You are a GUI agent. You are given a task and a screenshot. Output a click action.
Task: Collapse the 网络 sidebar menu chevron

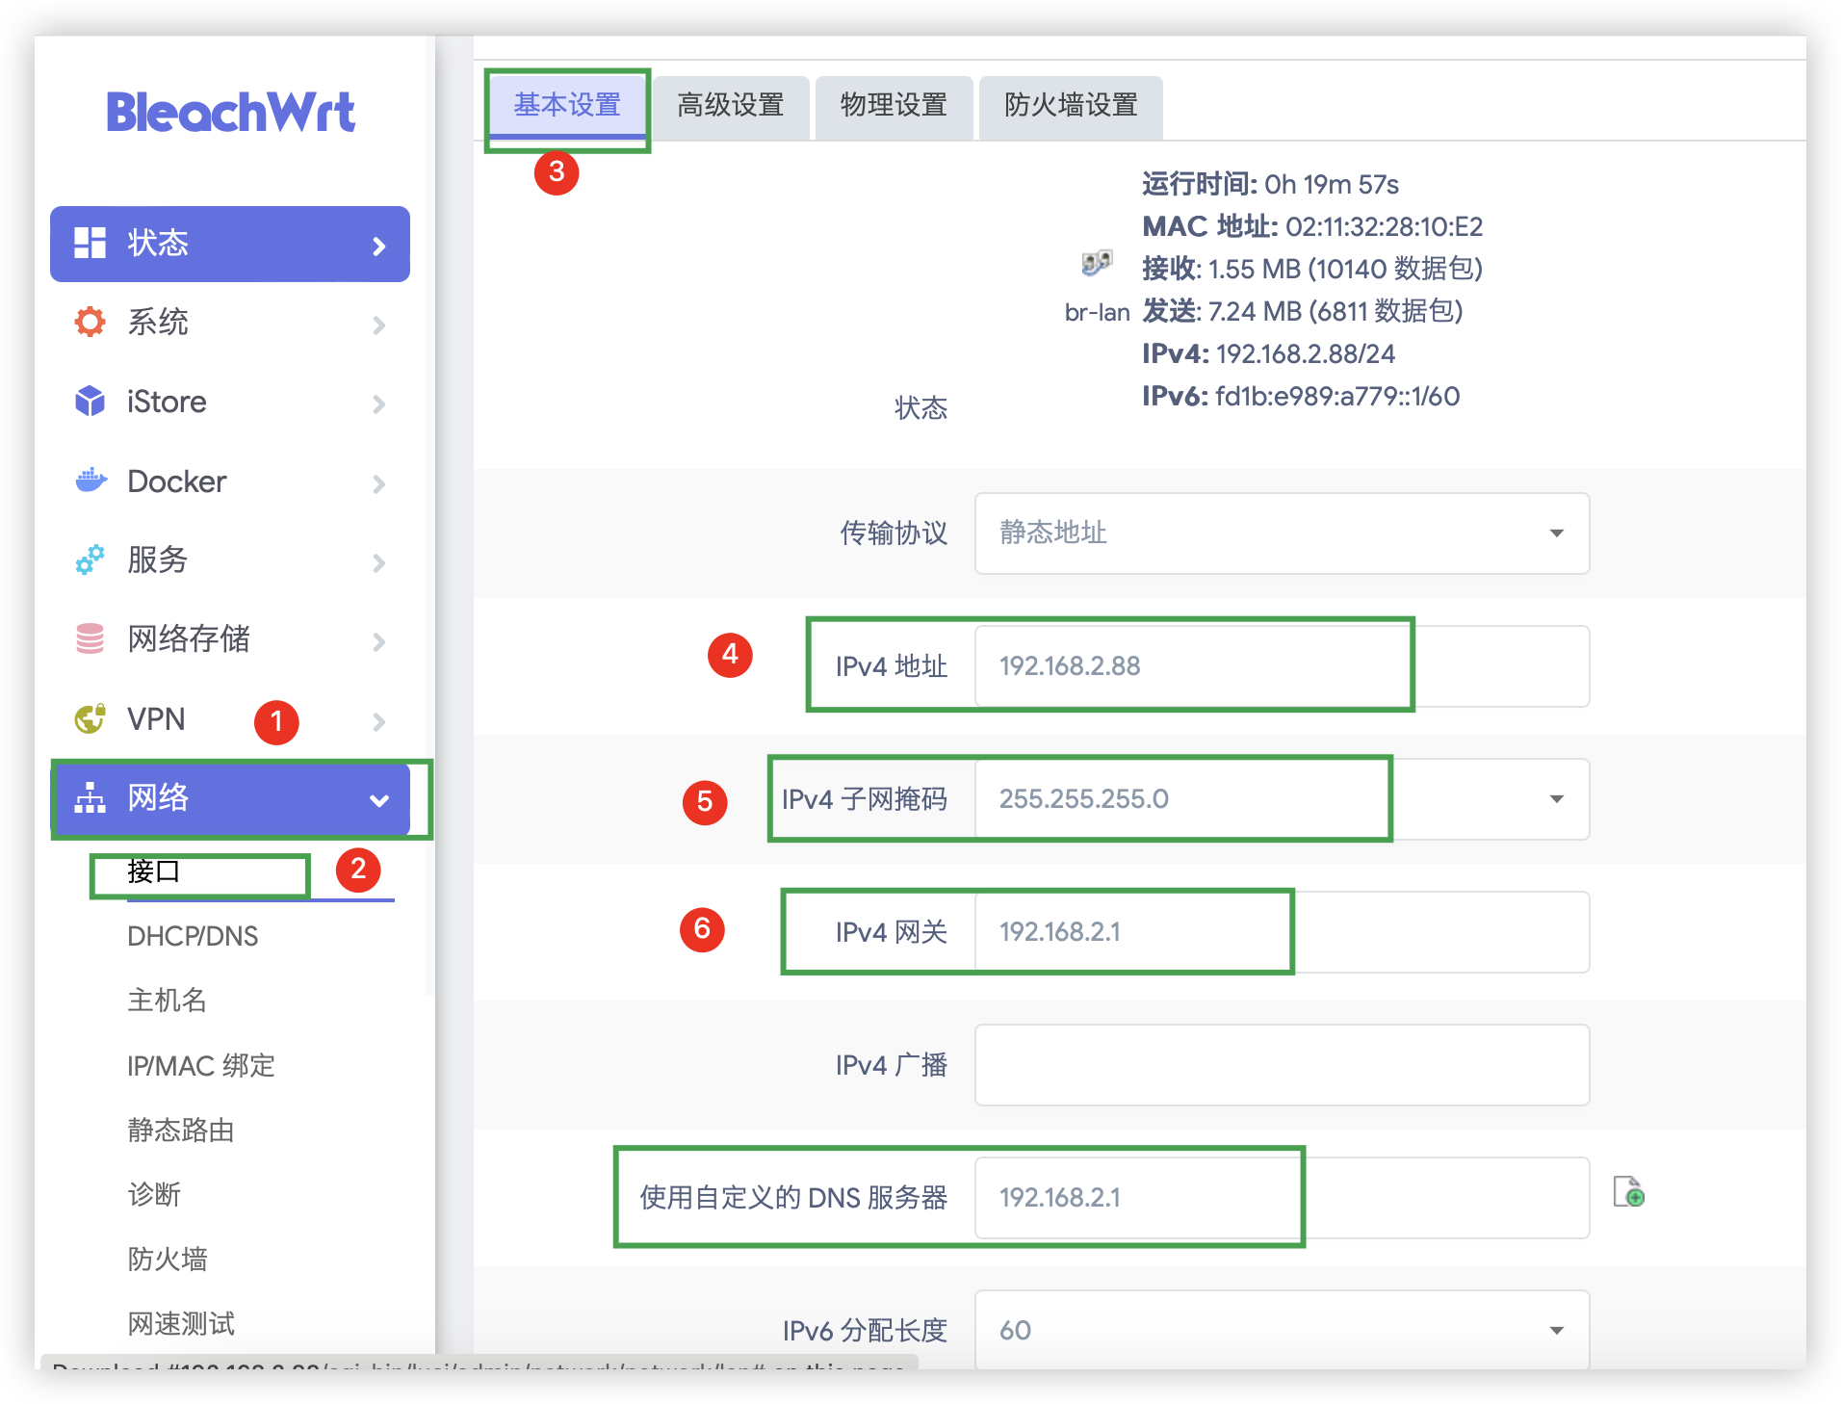[379, 799]
